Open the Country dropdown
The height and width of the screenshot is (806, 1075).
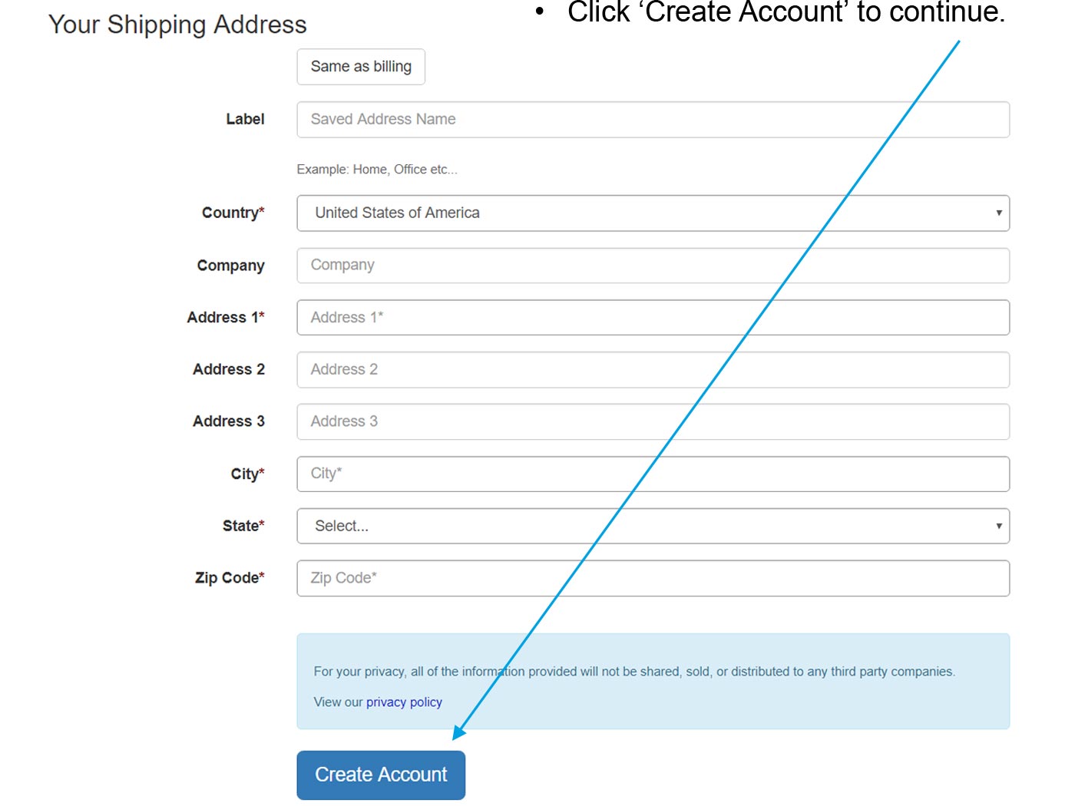point(653,213)
